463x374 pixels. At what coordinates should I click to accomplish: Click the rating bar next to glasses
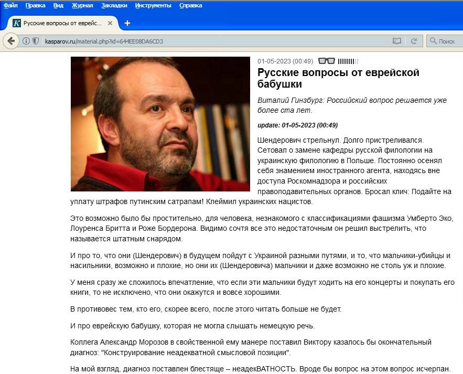tap(348, 61)
